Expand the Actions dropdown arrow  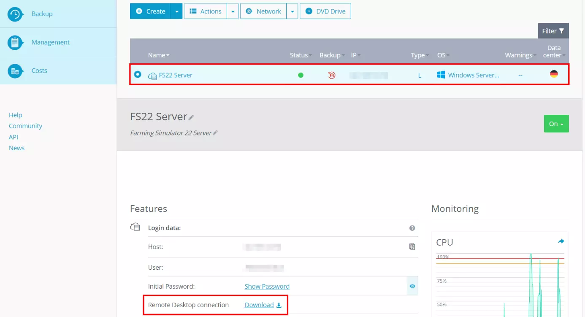(233, 11)
